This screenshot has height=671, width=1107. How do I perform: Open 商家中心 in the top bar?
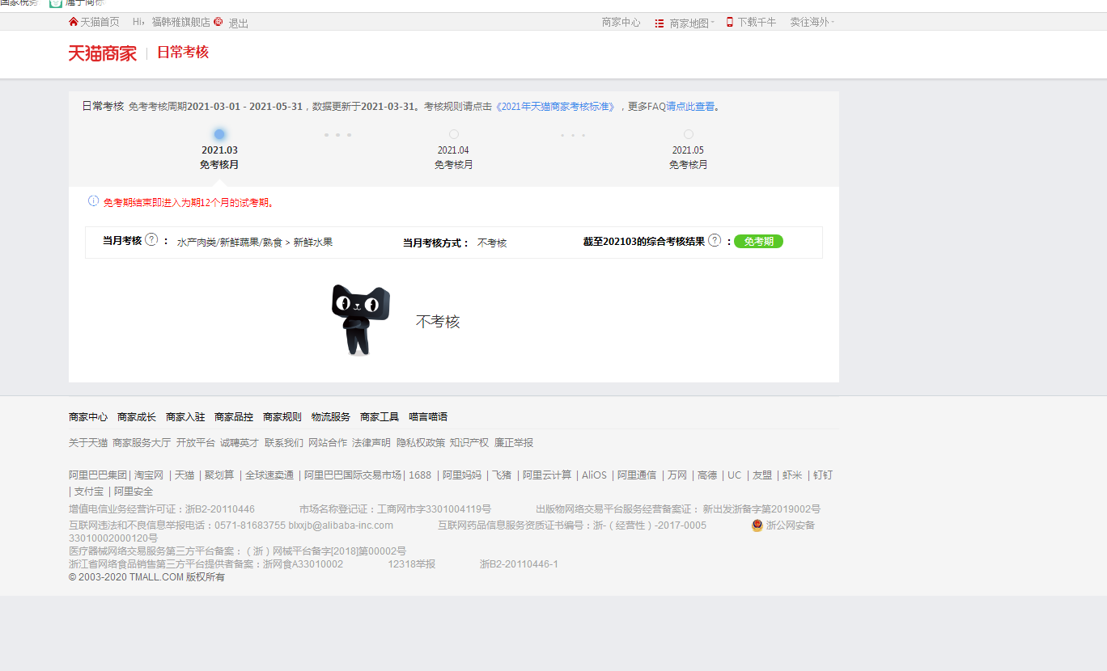621,23
